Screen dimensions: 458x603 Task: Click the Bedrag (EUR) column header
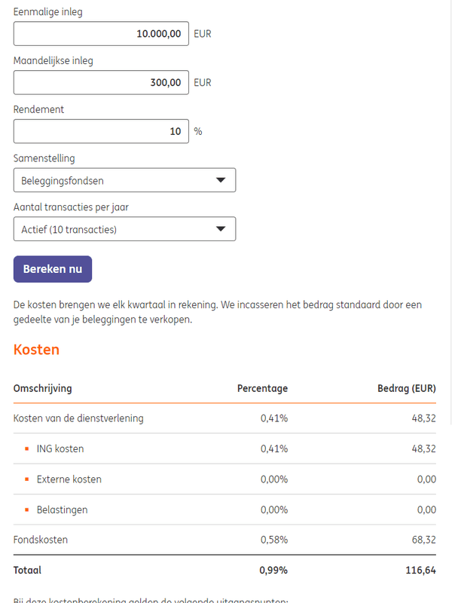point(406,388)
